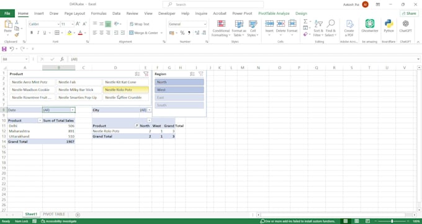This screenshot has height=224, width=422.
Task: Click the Format Painter brush icon
Action: tap(17, 35)
